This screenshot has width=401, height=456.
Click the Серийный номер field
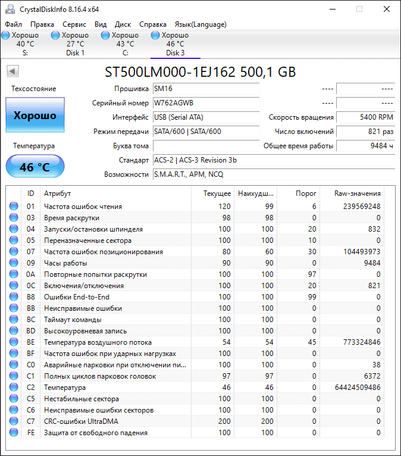tap(206, 103)
